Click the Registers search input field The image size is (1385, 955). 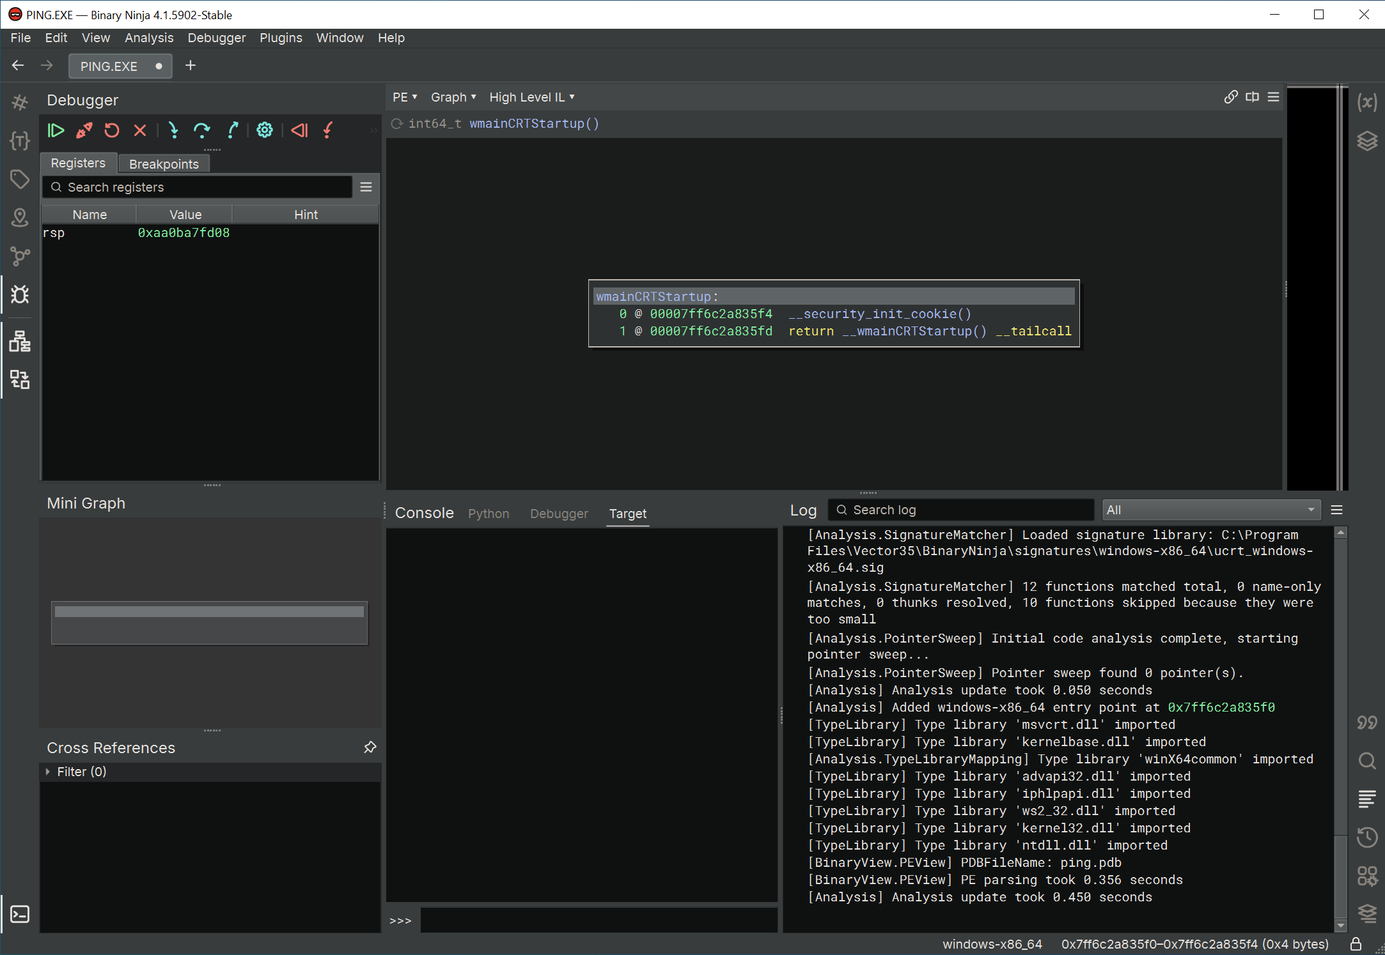[x=200, y=187]
